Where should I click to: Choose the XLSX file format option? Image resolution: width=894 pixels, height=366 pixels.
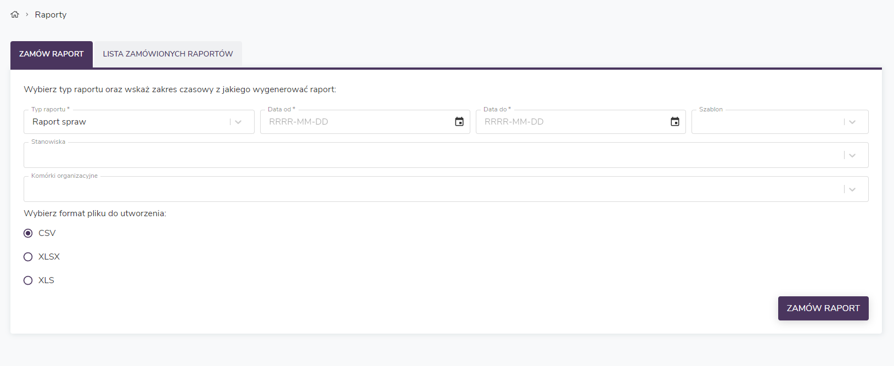pos(28,257)
